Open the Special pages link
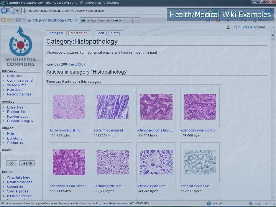This screenshot has width=276, height=207. (x=17, y=191)
